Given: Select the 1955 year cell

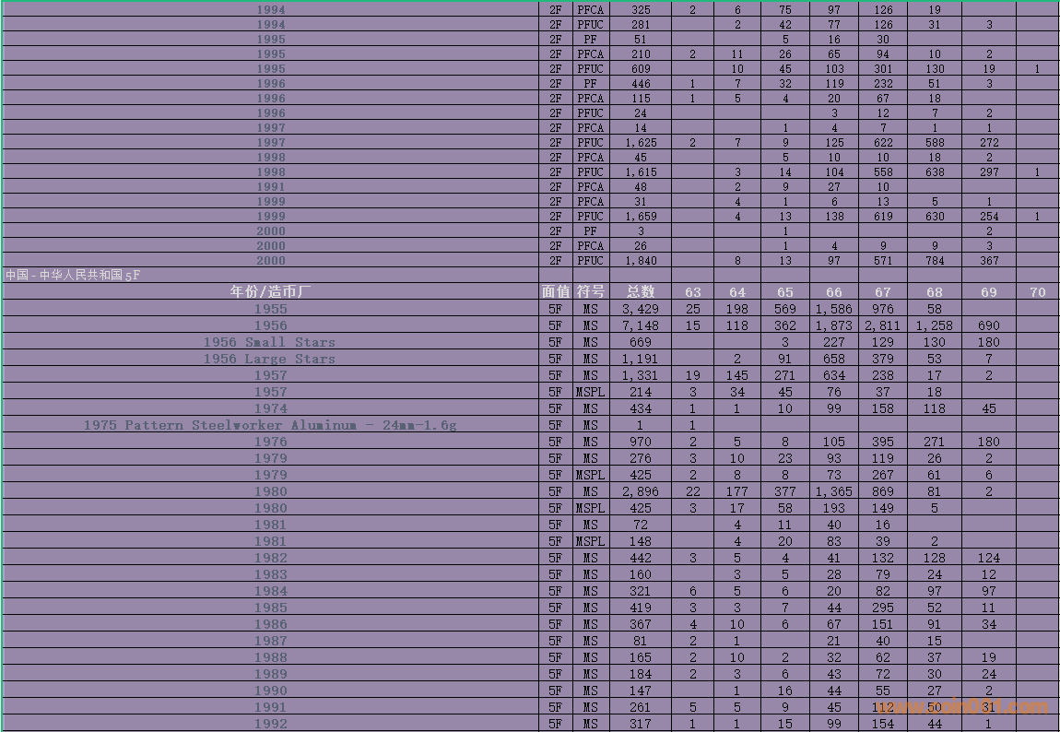Looking at the screenshot, I should [270, 309].
